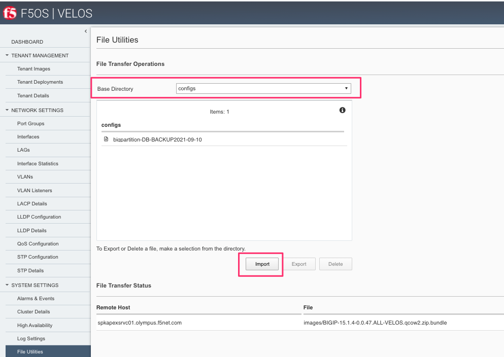Open High Availability settings

click(x=35, y=325)
